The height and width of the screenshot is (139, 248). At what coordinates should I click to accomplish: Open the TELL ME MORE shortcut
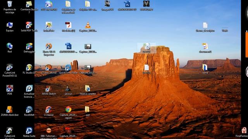[x=49, y=4]
